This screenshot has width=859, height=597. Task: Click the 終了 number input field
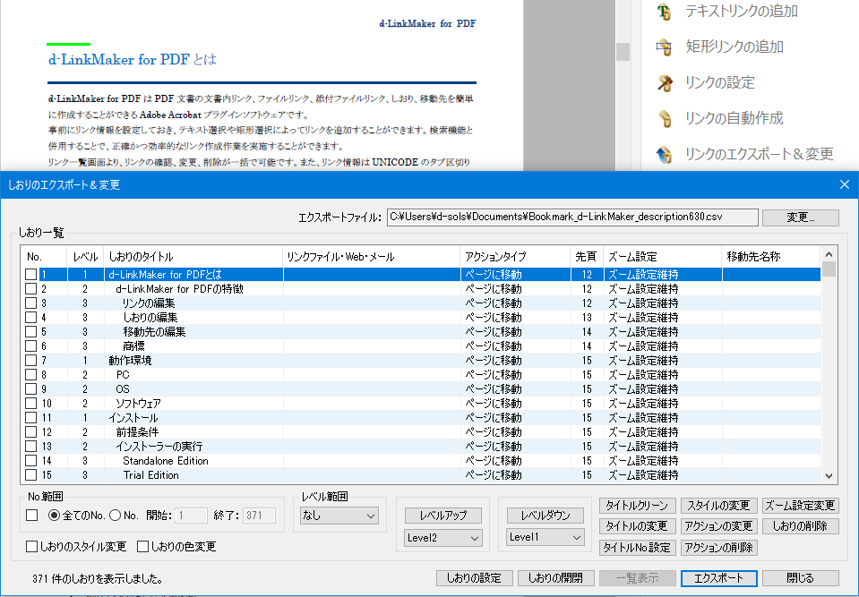(259, 516)
